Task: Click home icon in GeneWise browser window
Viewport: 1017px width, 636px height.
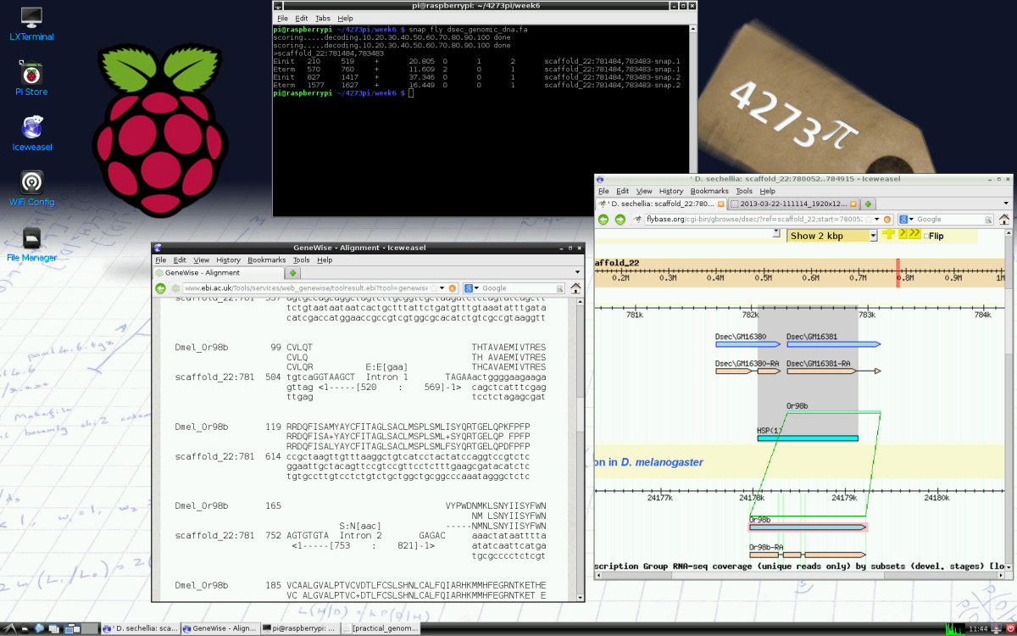Action: tap(576, 288)
